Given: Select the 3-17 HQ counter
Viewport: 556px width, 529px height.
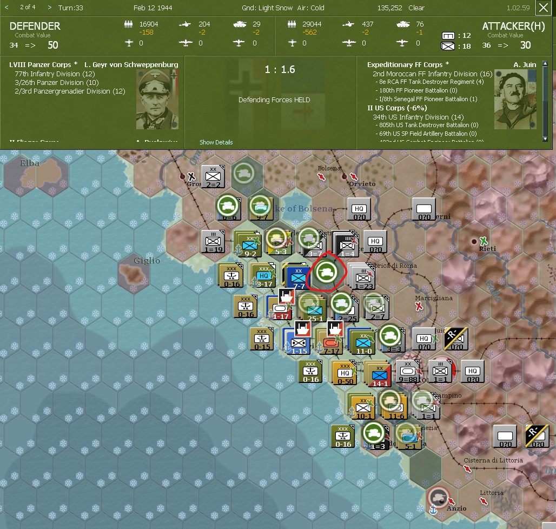Looking at the screenshot, I should pyautogui.click(x=264, y=275).
